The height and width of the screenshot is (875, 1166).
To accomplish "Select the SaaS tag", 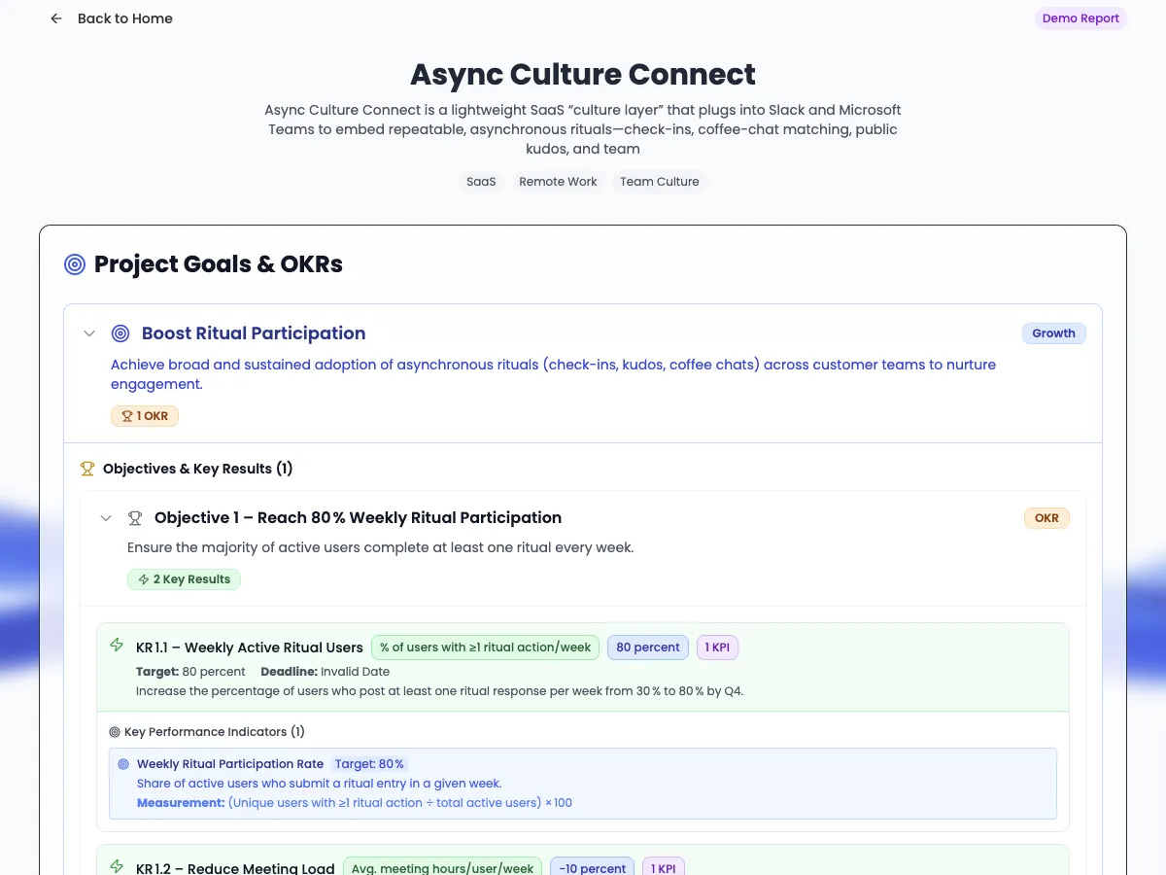I will click(x=481, y=182).
